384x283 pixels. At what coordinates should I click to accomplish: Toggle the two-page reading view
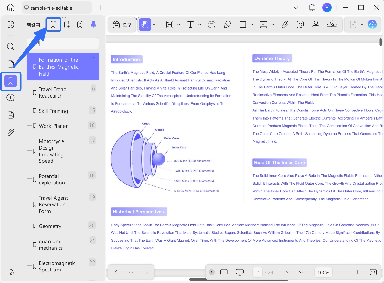[224, 272]
